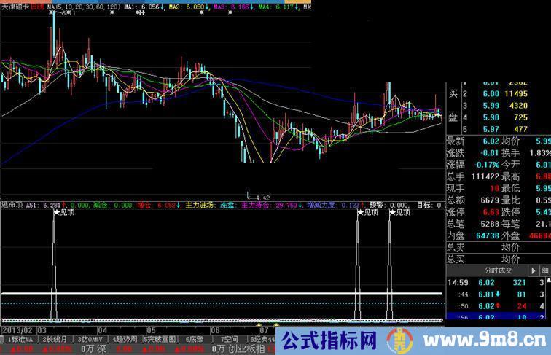Click the MA(5,10,20,30,60,120) parameters label

pyautogui.click(x=81, y=6)
